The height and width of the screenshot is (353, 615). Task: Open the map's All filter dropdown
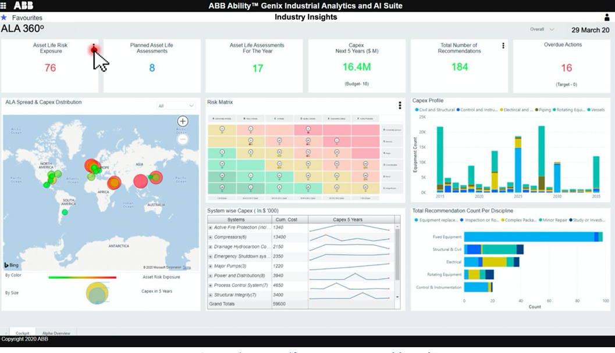[176, 106]
